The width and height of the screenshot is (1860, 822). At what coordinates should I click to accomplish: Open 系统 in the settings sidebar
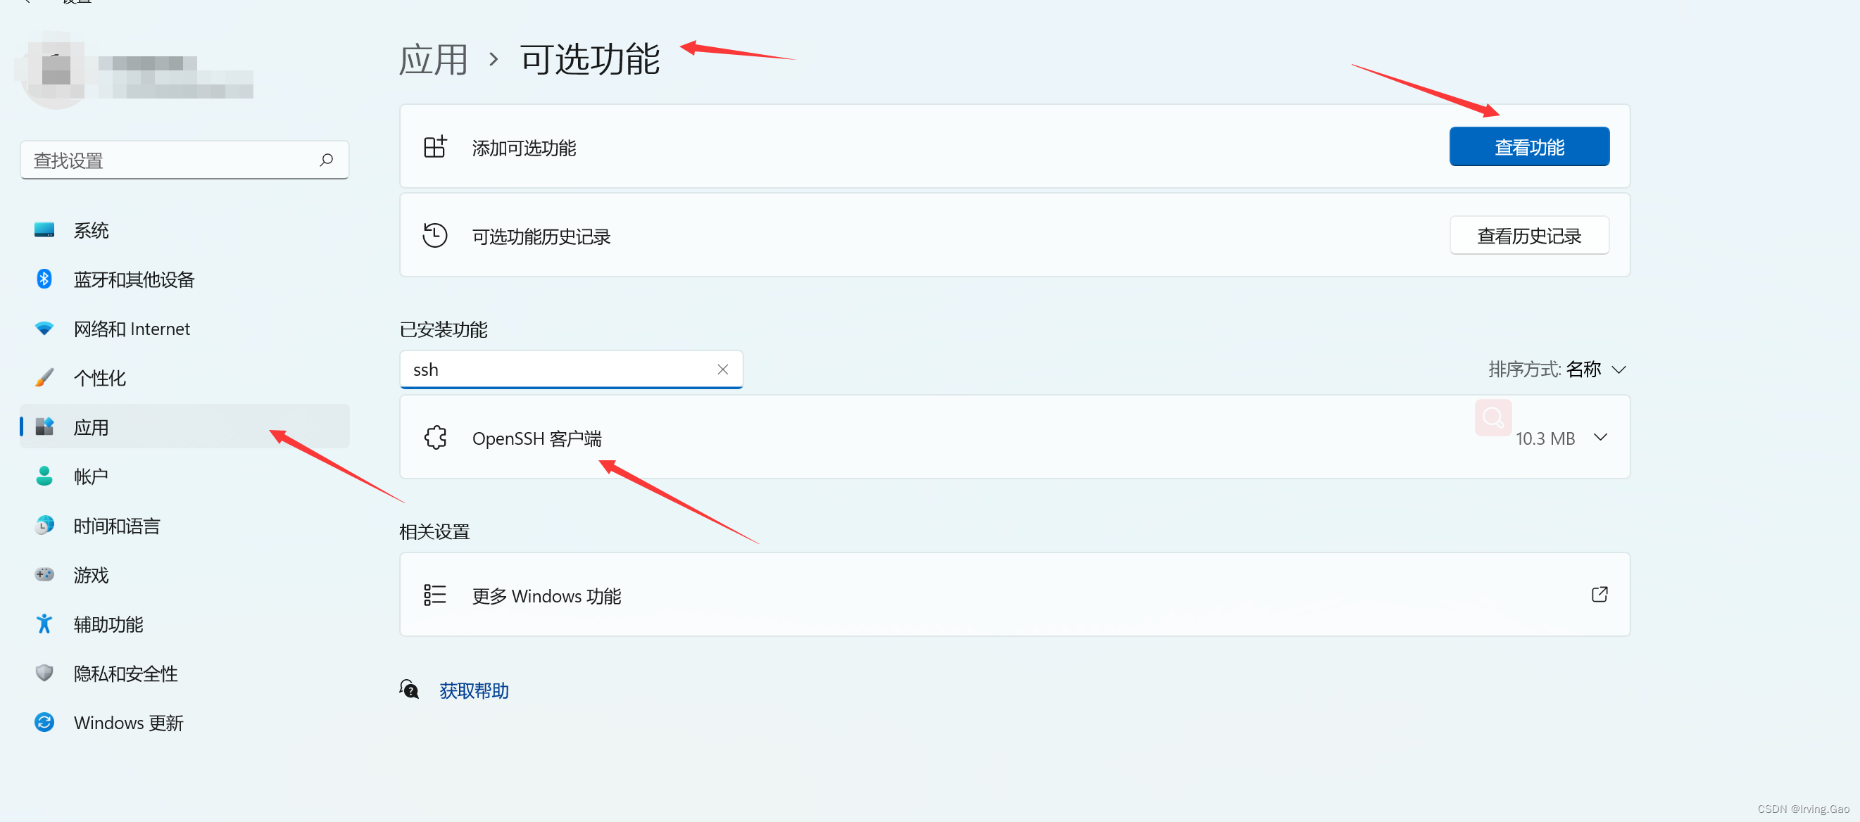(91, 230)
